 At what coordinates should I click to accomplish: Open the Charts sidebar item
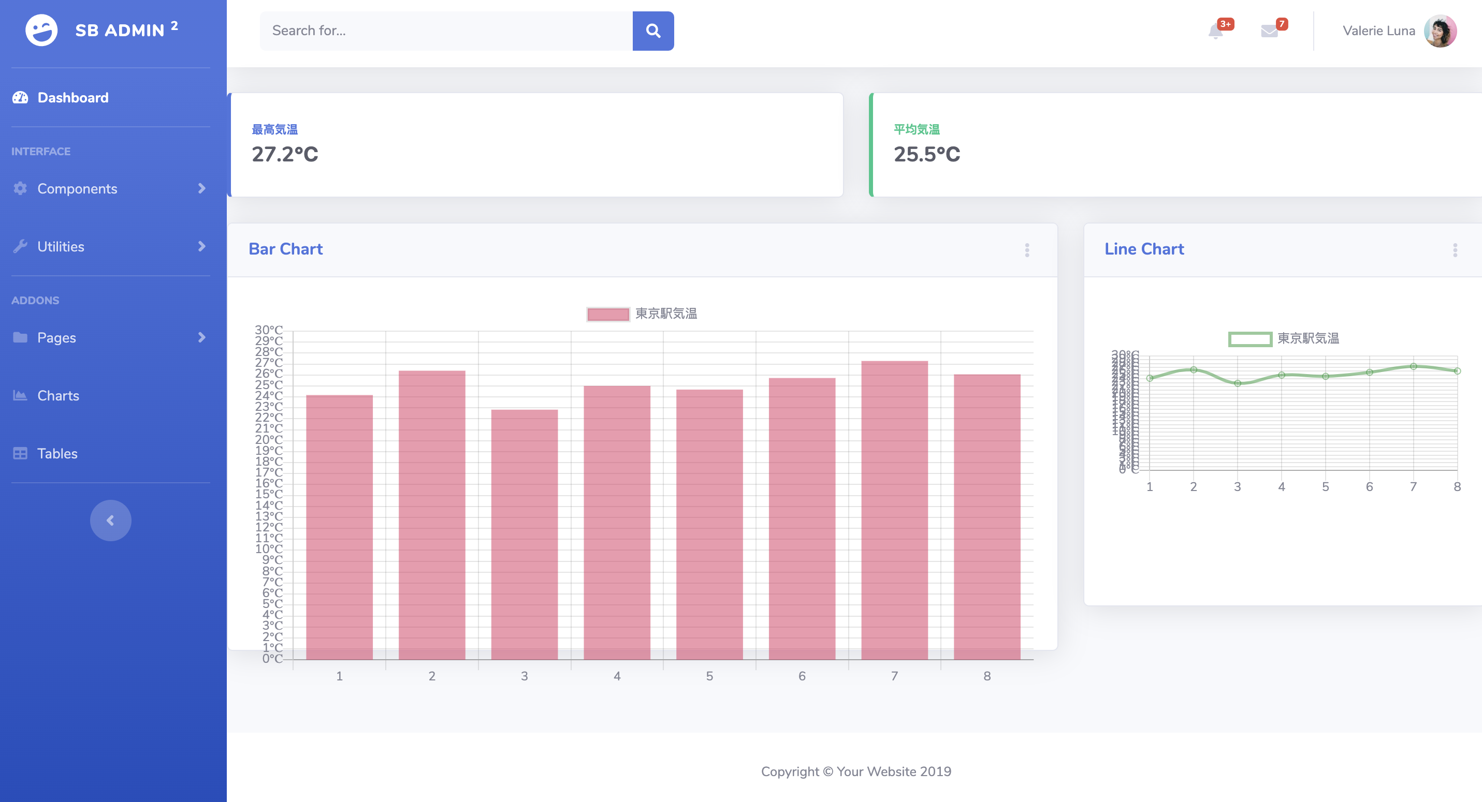click(x=58, y=395)
